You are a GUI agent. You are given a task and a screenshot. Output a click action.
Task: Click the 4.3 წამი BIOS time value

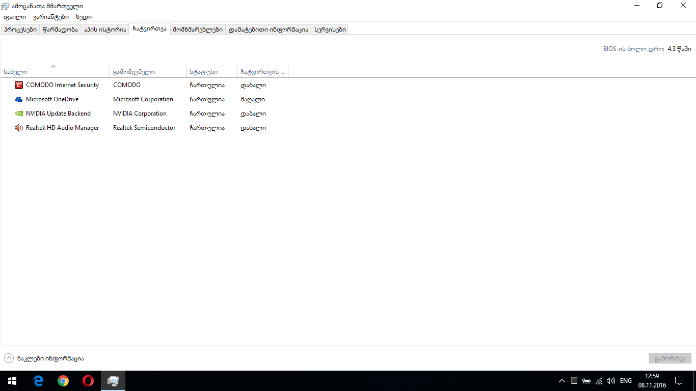680,49
